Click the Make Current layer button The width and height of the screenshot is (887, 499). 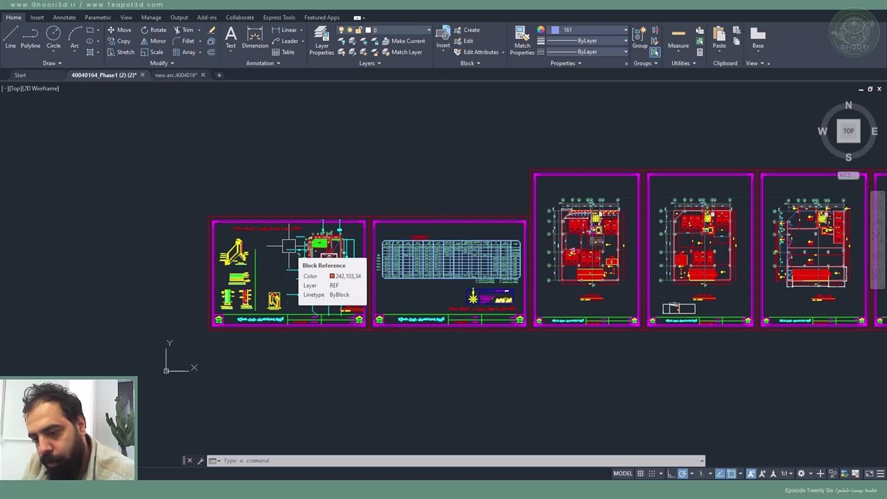pyautogui.click(x=403, y=41)
